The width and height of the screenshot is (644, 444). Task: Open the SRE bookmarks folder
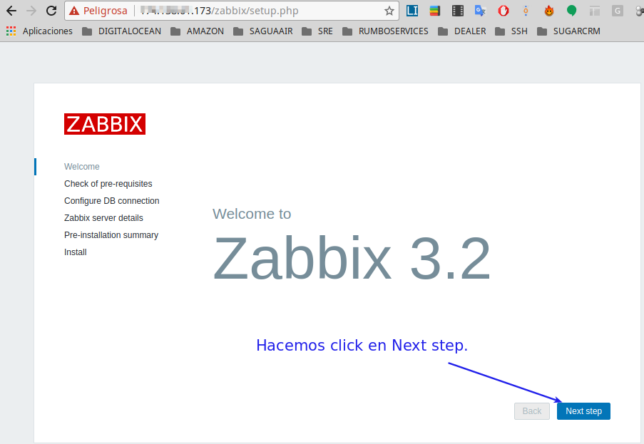[317, 31]
